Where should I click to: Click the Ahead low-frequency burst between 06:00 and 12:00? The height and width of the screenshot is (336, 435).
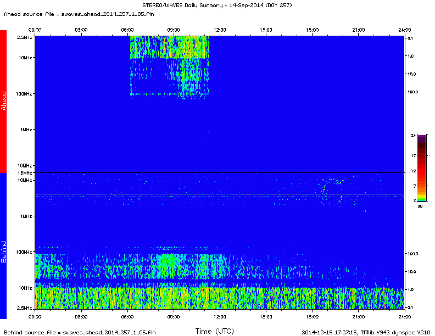169,68
